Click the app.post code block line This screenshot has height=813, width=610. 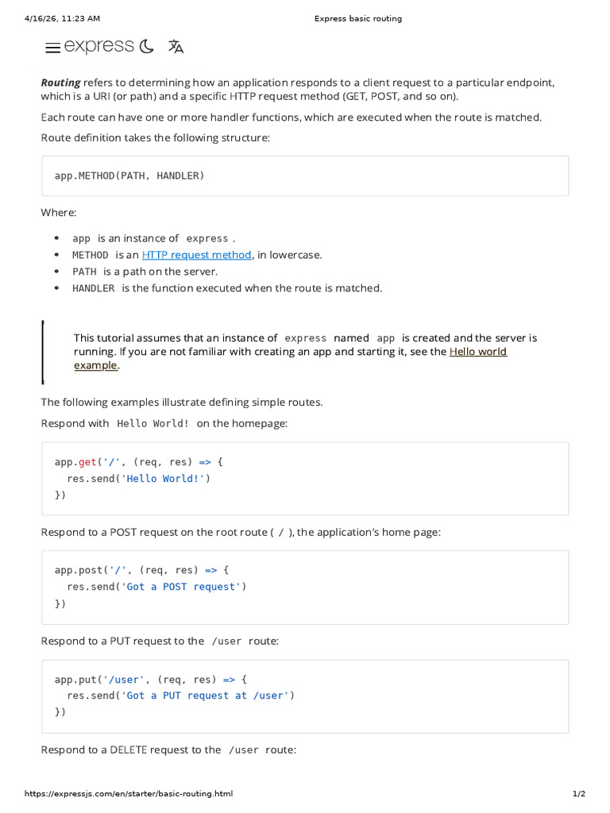tap(141, 570)
